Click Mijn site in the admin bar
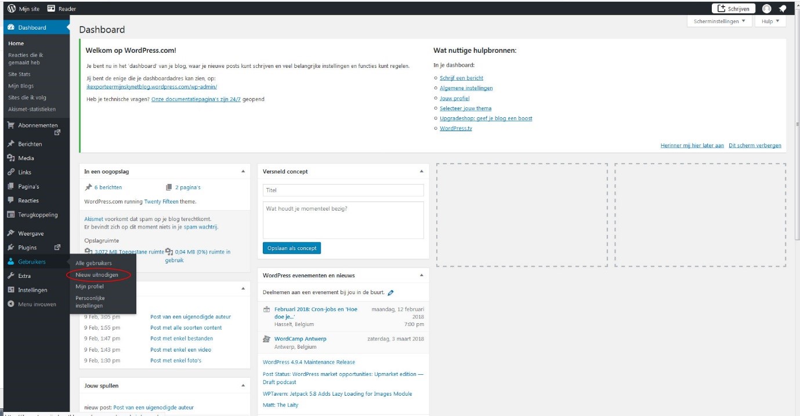 [x=30, y=9]
